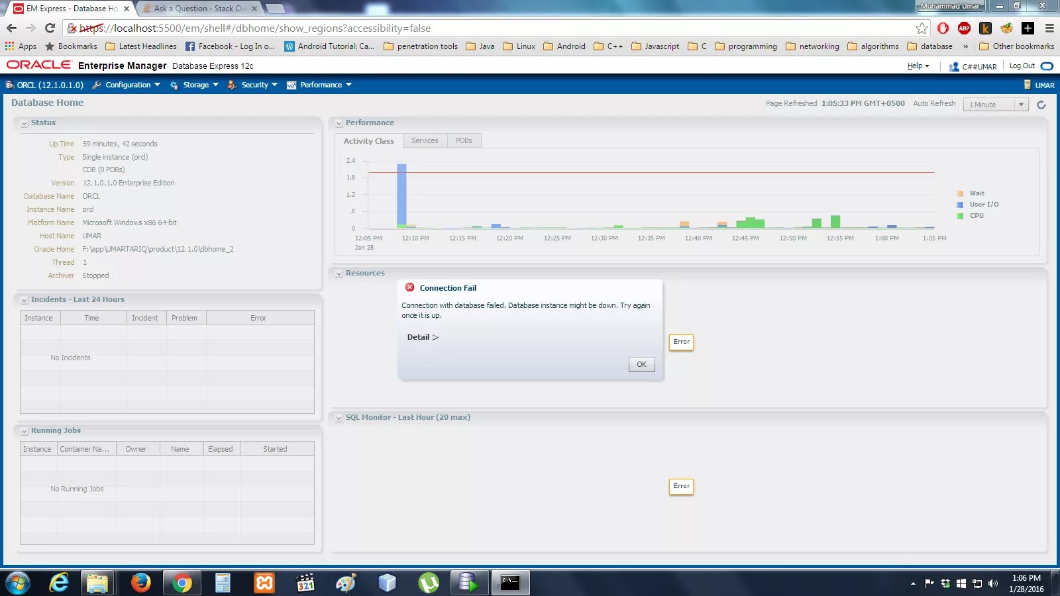The width and height of the screenshot is (1060, 596).
Task: Launch Firefox from taskbar
Action: point(140,583)
